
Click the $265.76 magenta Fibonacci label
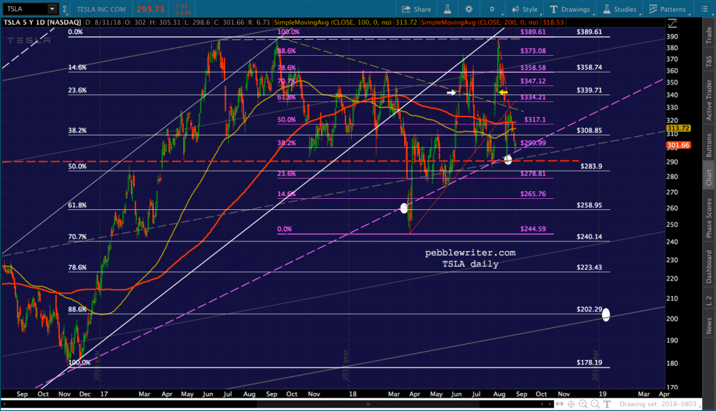coord(533,194)
